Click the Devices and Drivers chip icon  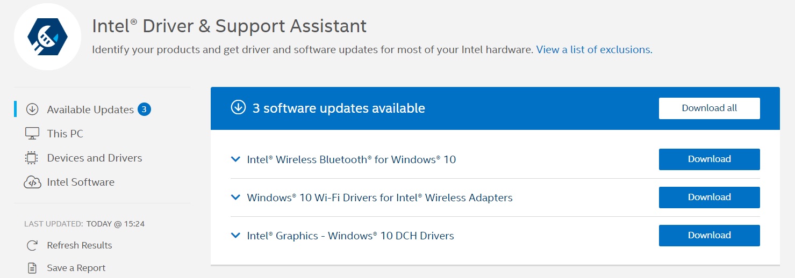32,158
